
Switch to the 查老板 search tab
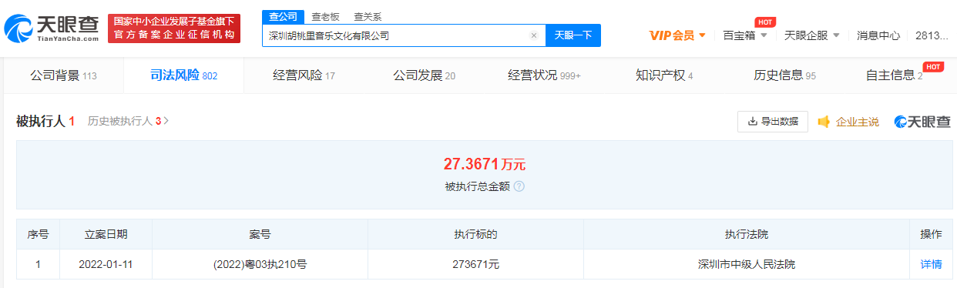pyautogui.click(x=325, y=16)
